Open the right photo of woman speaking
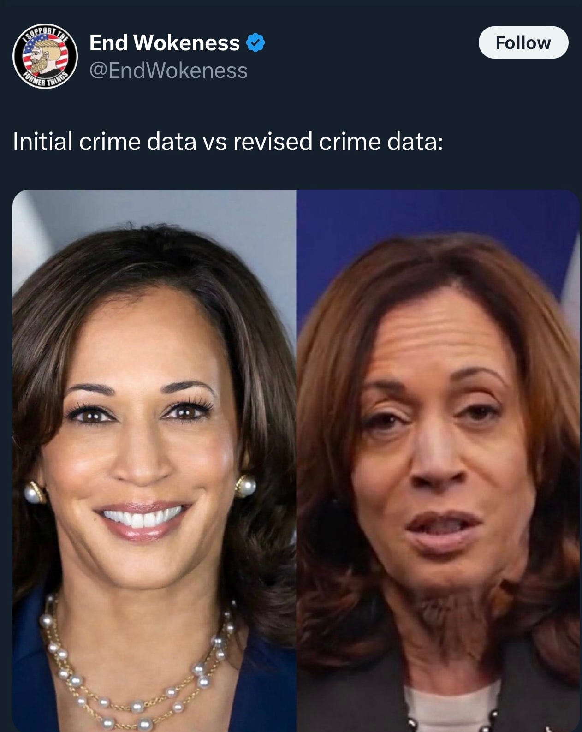582x732 pixels. pos(438,460)
